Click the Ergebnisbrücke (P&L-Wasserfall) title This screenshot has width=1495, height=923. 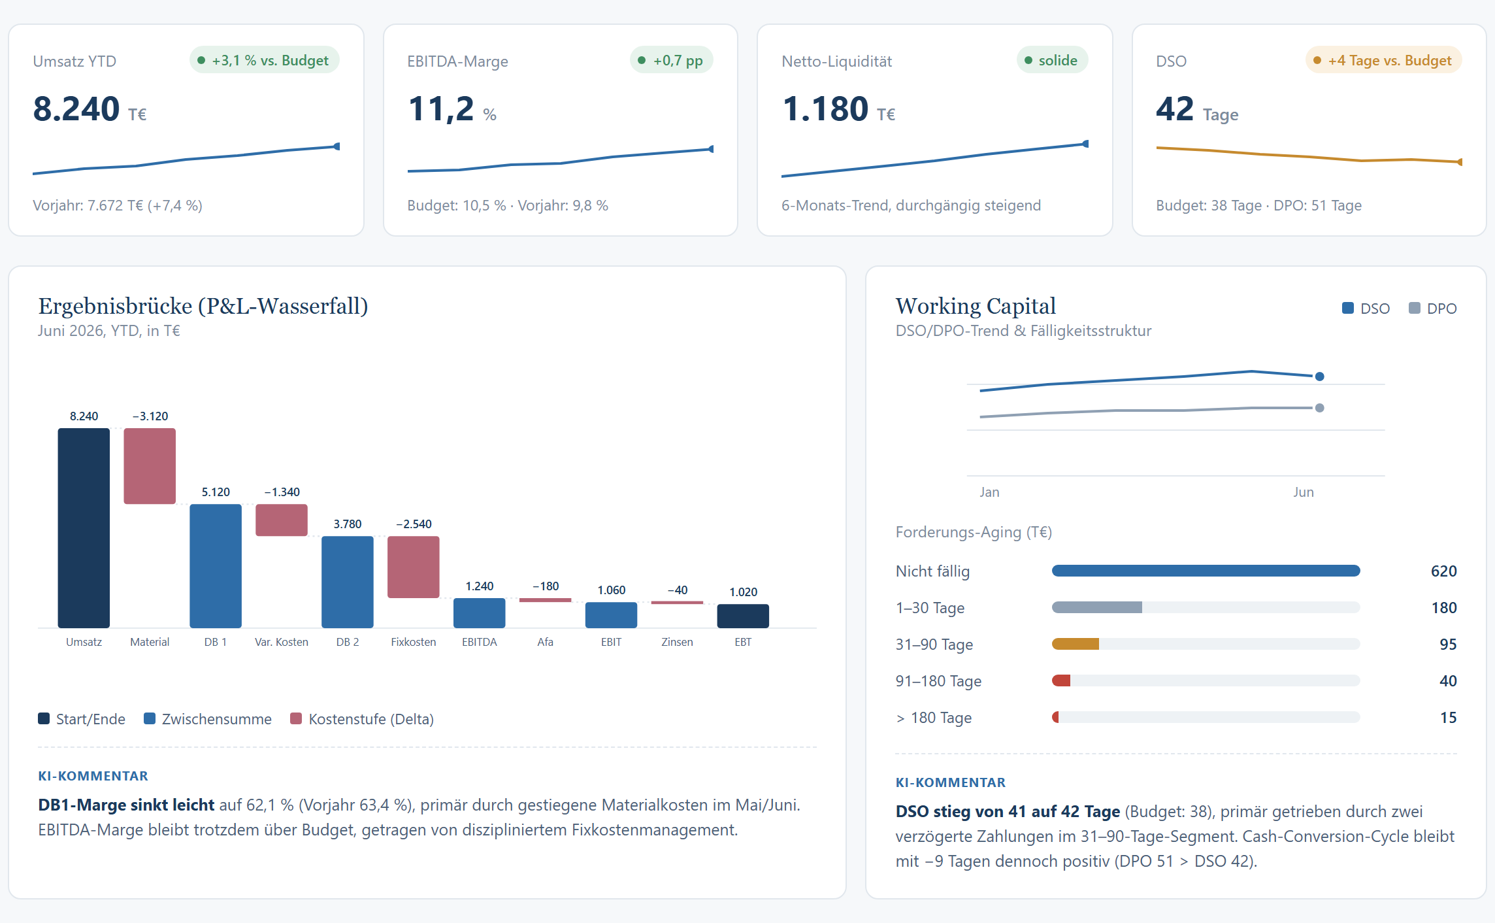[203, 306]
